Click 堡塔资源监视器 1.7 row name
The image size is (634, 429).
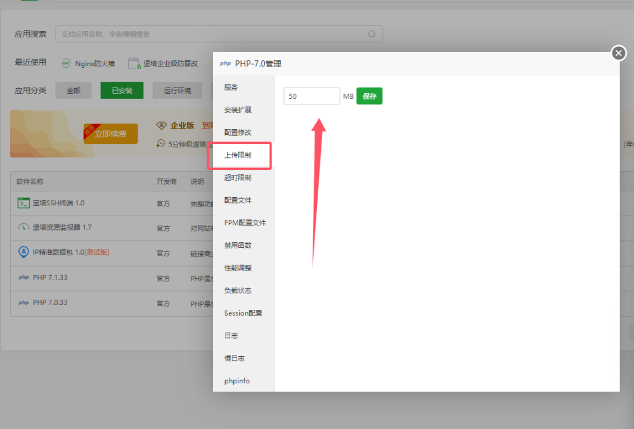[62, 227]
